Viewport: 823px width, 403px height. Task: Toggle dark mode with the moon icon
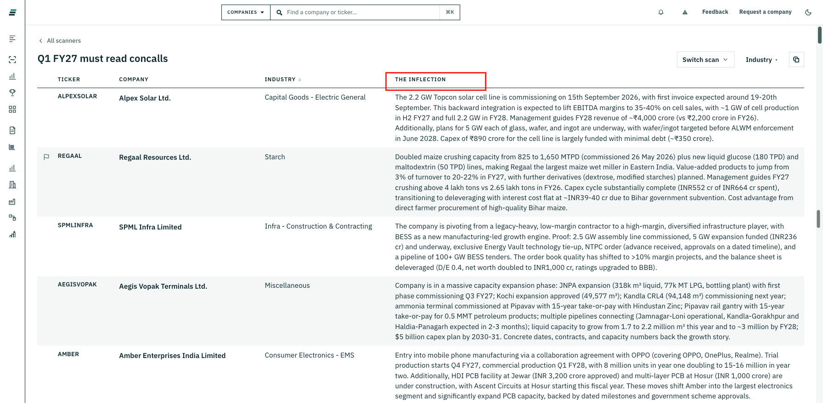[x=808, y=12]
